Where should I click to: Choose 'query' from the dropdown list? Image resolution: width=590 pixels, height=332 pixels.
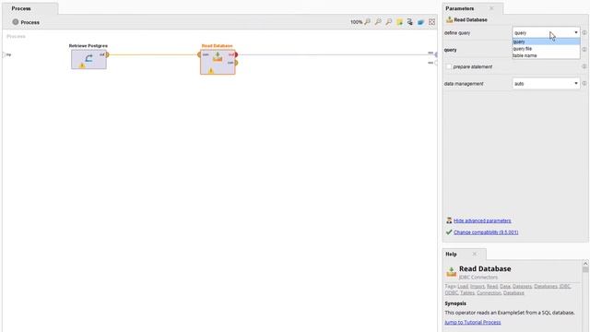coord(546,41)
